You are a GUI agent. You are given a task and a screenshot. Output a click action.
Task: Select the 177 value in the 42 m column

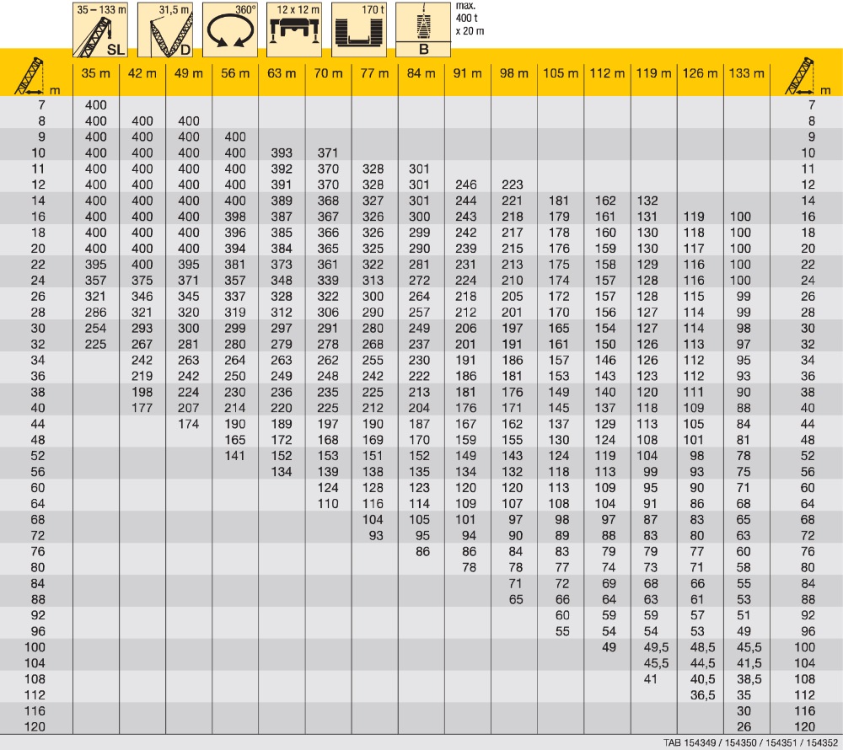coord(142,409)
